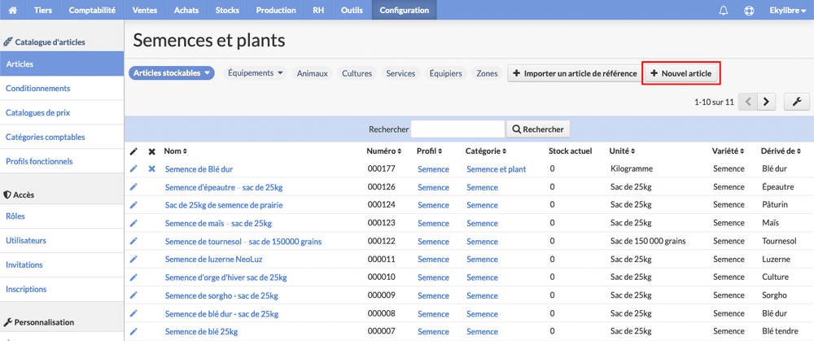The height and width of the screenshot is (341, 814).
Task: Edit Semence d'orge d'hiver pencil
Action: pos(133,277)
